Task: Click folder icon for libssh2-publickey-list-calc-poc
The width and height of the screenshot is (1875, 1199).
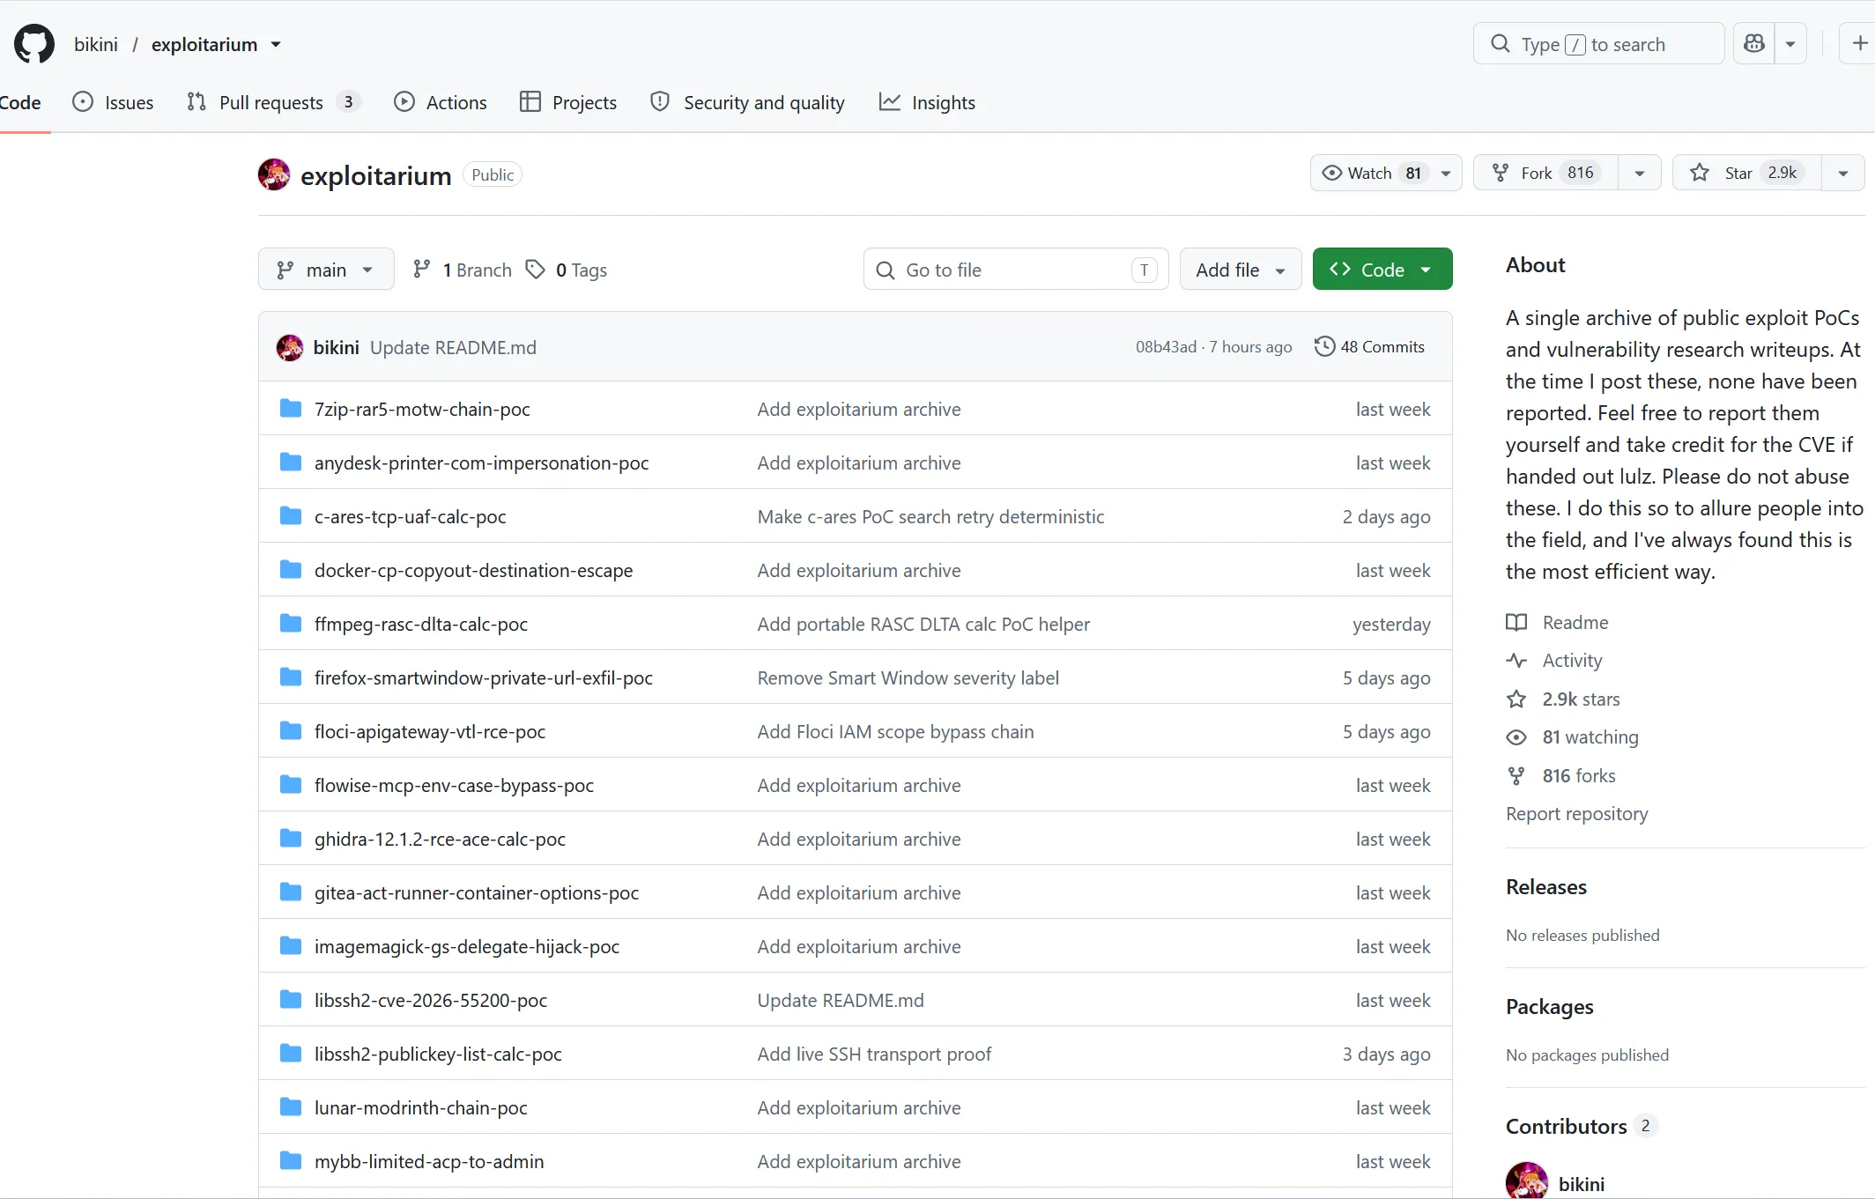Action: [291, 1053]
